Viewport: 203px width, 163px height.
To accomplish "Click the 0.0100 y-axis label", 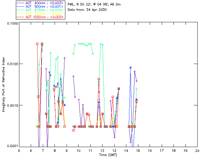I will tap(13, 64).
